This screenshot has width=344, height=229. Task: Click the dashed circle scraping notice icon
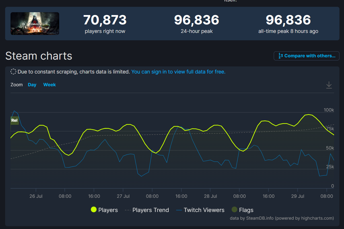[x=13, y=72]
